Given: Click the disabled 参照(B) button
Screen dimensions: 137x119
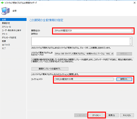Looking at the screenshot, I should coord(124,54).
